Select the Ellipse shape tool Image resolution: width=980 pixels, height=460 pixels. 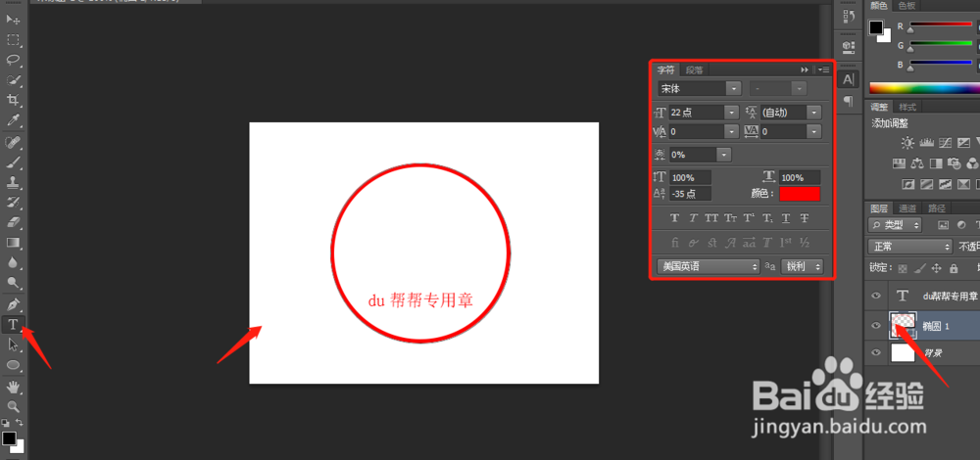click(13, 364)
